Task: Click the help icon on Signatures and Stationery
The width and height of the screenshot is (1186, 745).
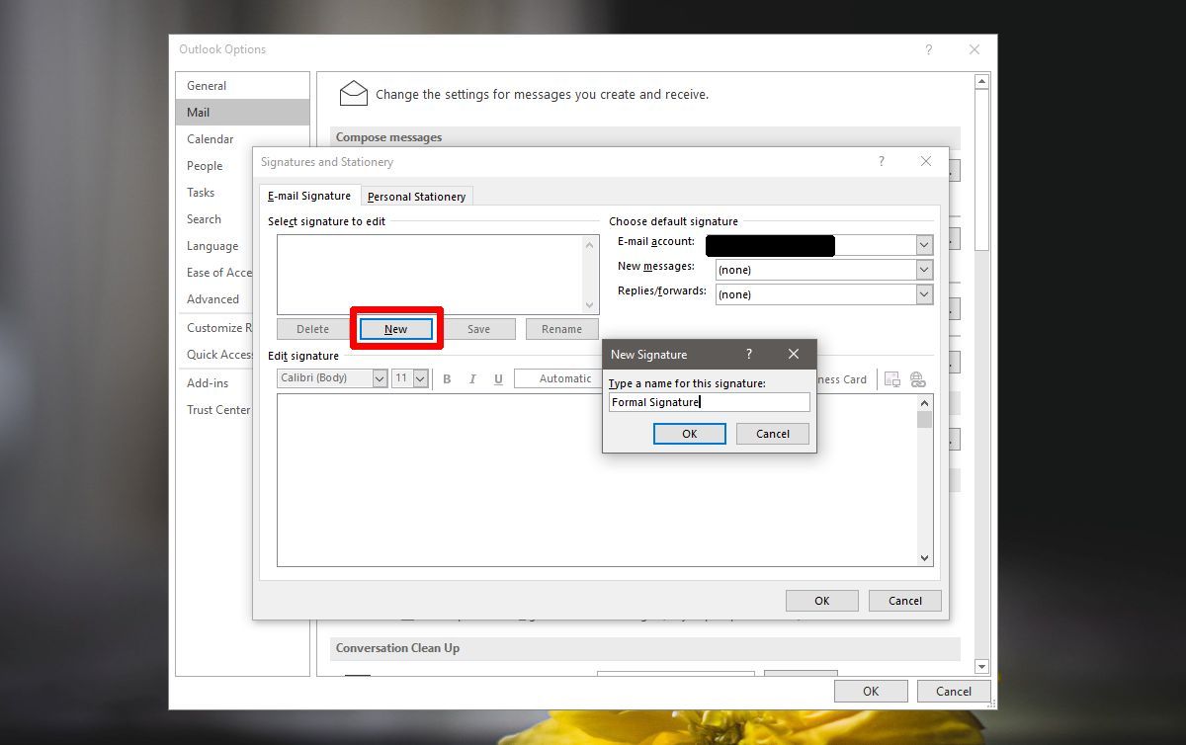Action: (x=881, y=161)
